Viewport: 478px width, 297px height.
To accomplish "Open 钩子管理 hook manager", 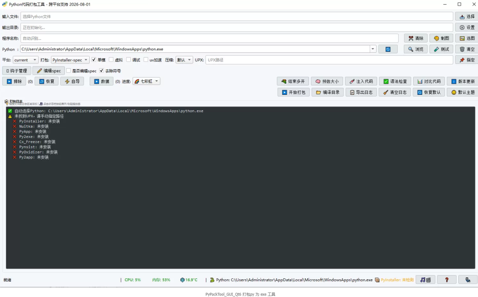I will click(x=16, y=71).
